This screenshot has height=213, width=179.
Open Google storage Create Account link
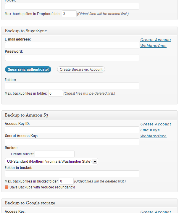[x=156, y=212]
